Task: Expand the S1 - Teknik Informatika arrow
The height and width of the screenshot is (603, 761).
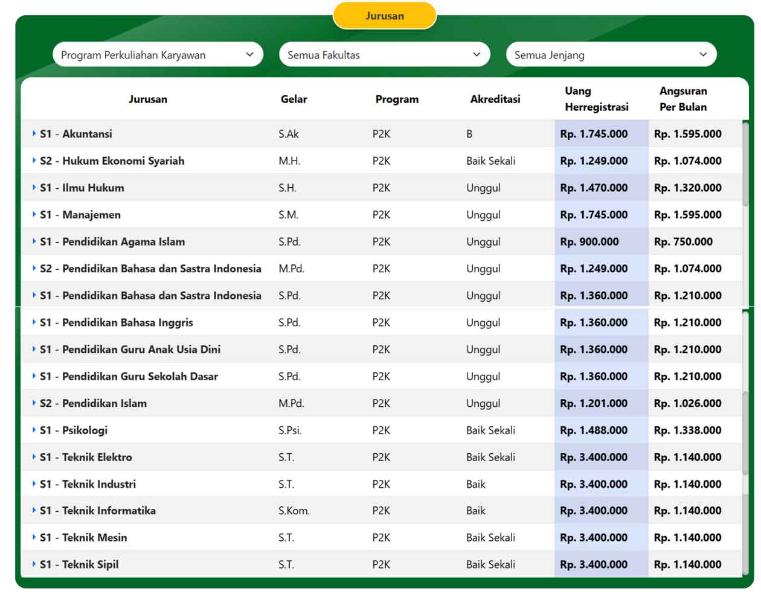Action: 34,510
